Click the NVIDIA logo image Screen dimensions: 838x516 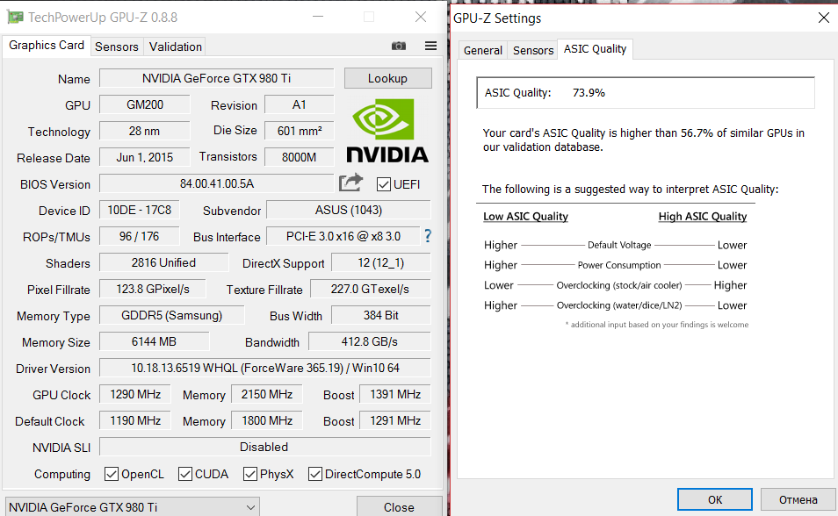click(x=386, y=131)
